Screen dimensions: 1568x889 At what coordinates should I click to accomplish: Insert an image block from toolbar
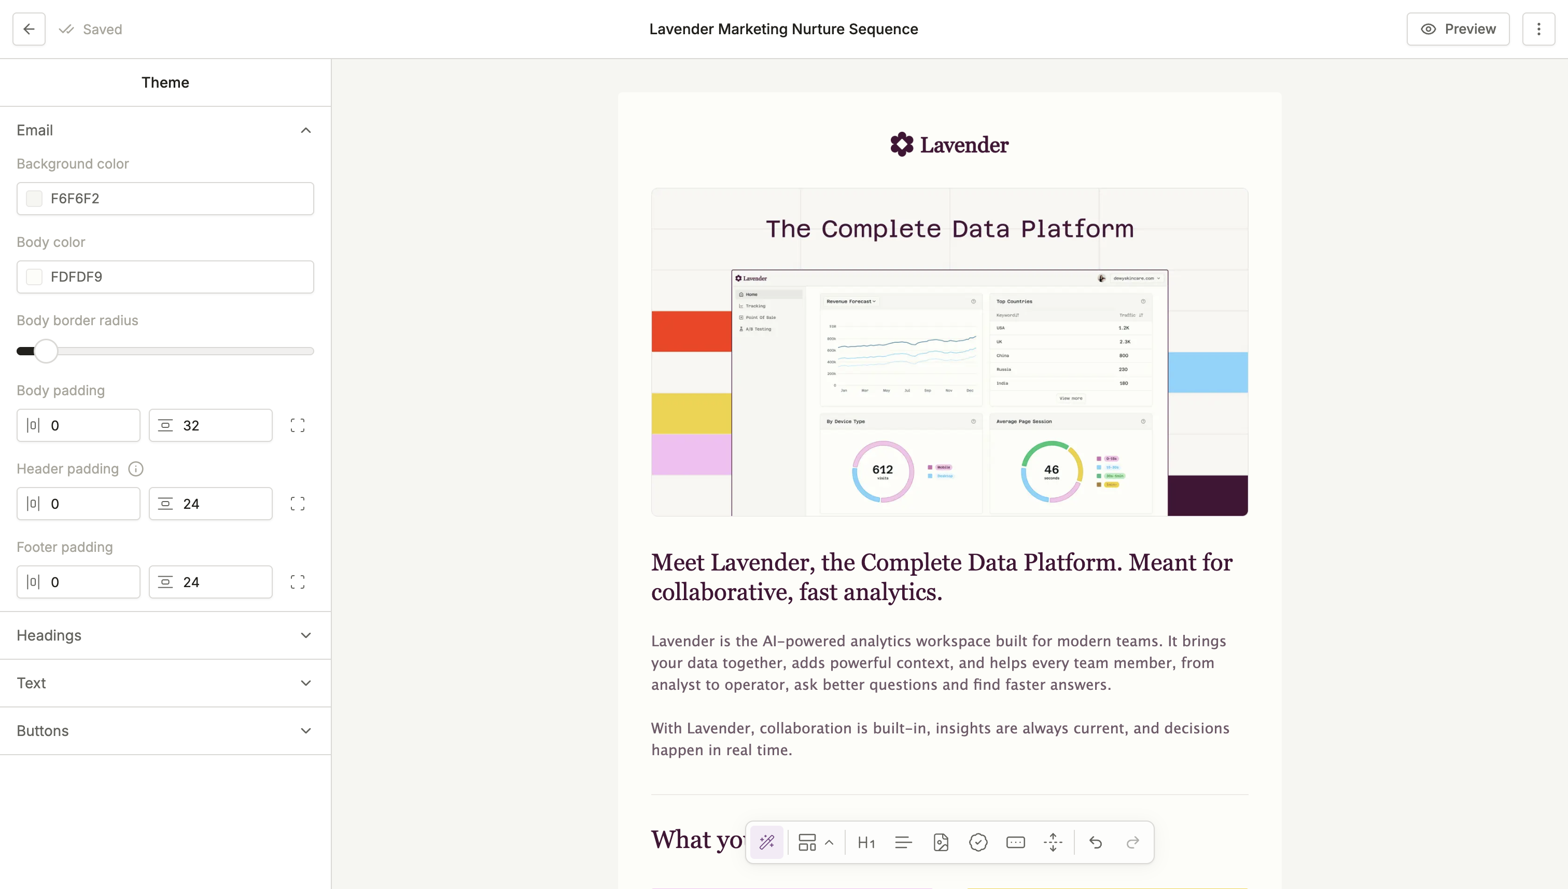(x=941, y=843)
